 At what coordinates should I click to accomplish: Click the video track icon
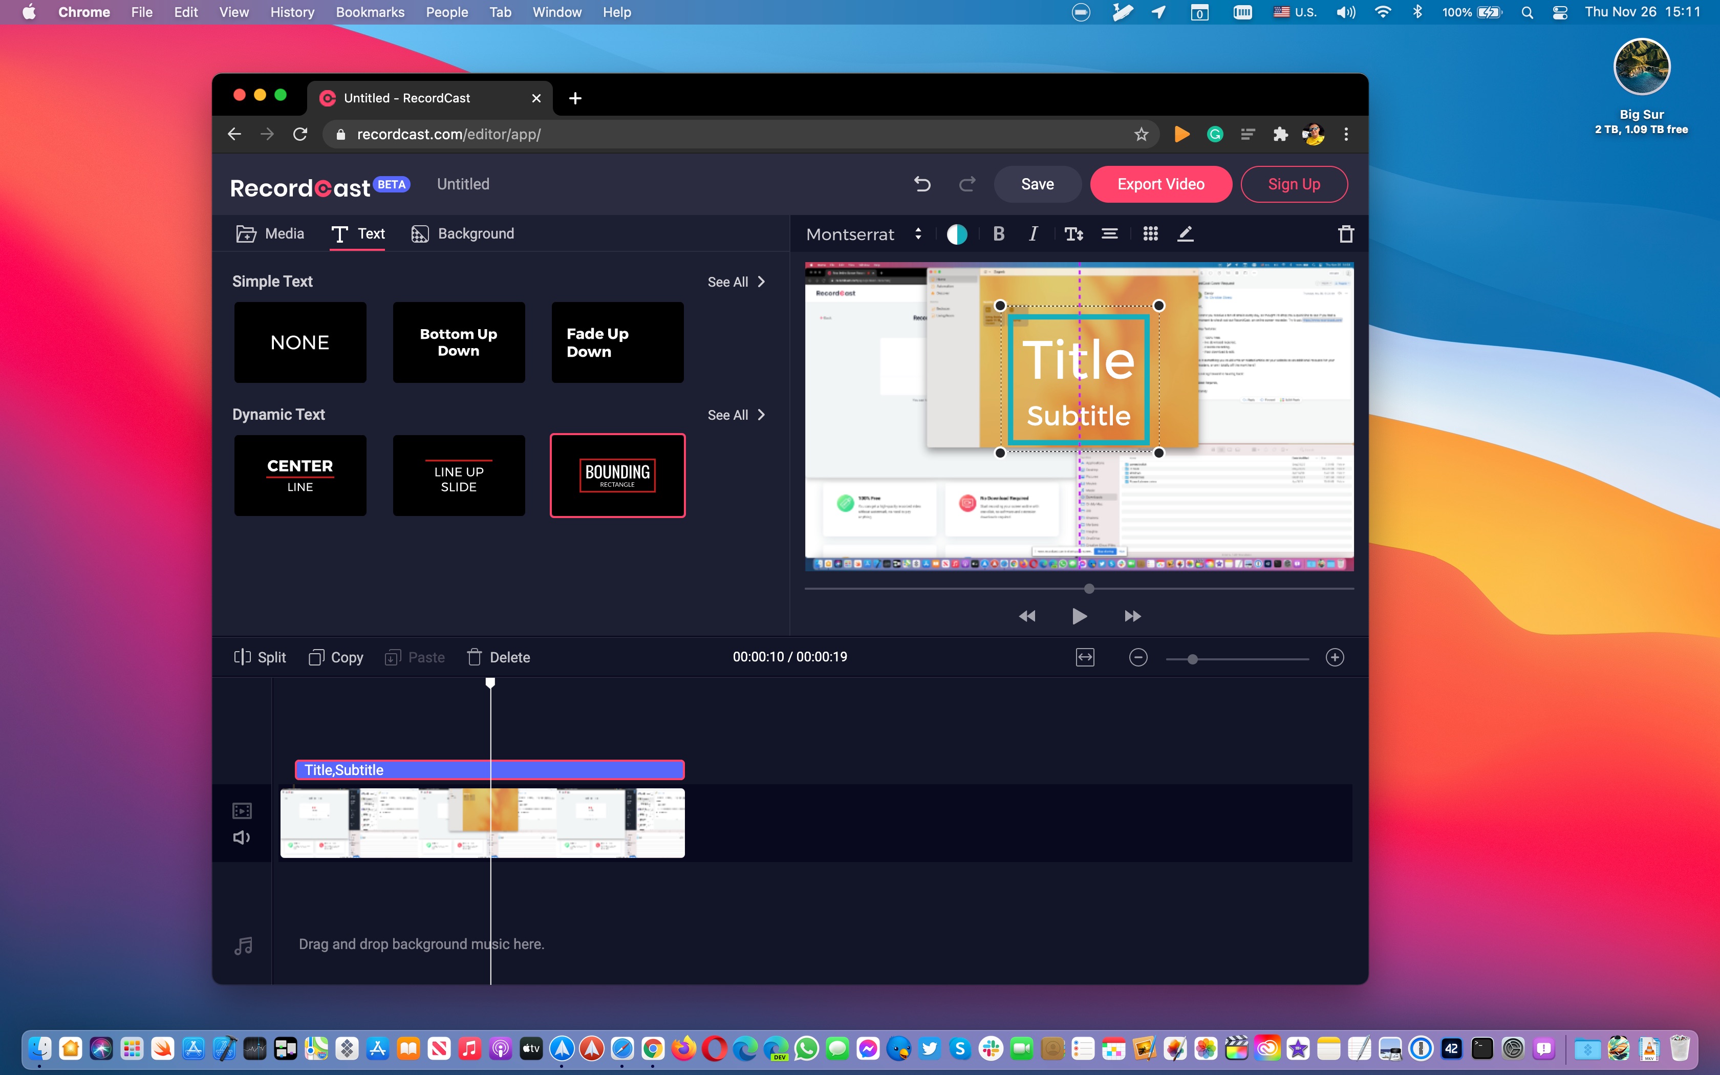[242, 810]
